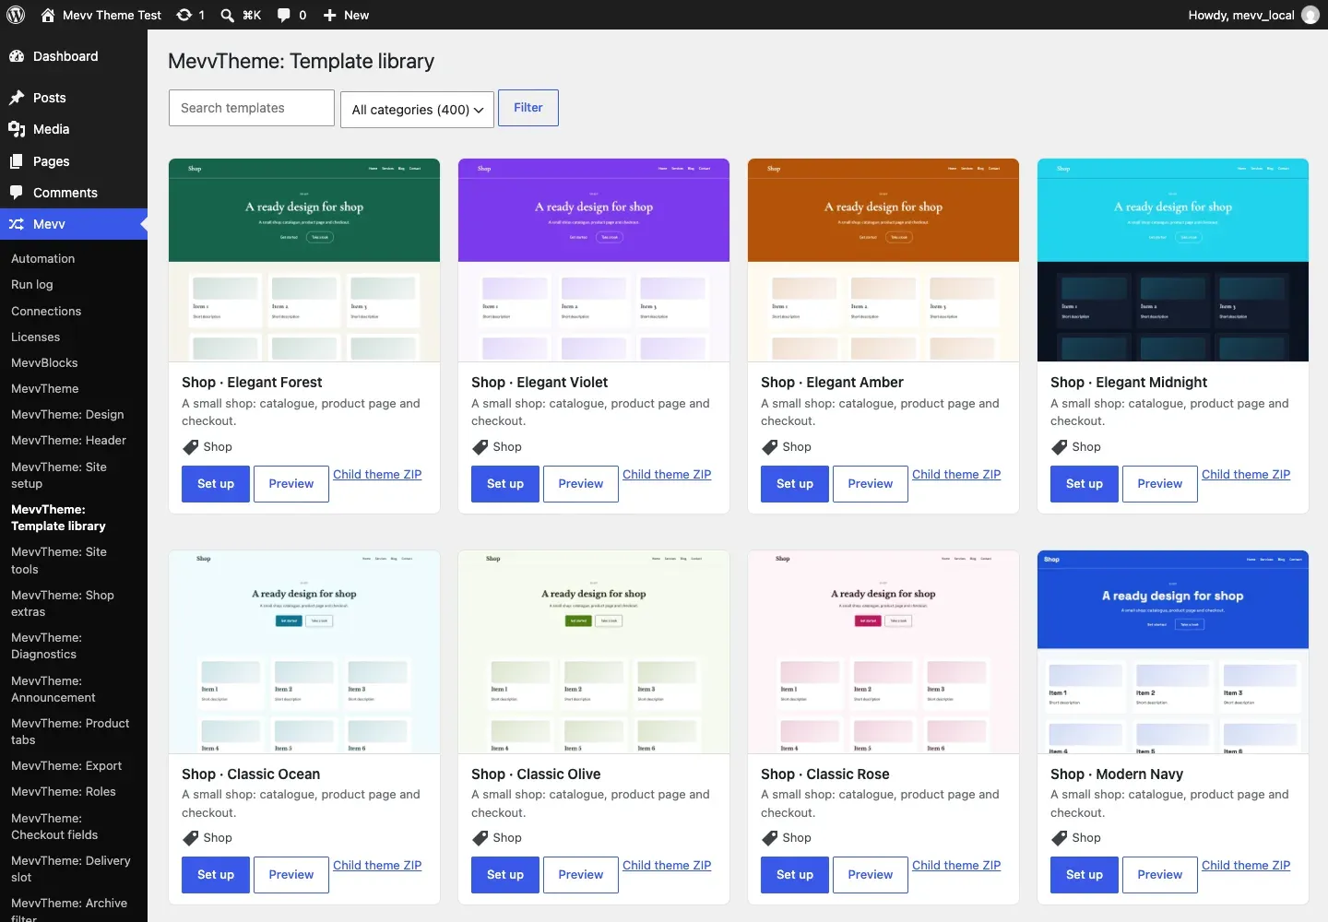Go to MevvTheme: Design submenu
This screenshot has width=1328, height=922.
(67, 415)
